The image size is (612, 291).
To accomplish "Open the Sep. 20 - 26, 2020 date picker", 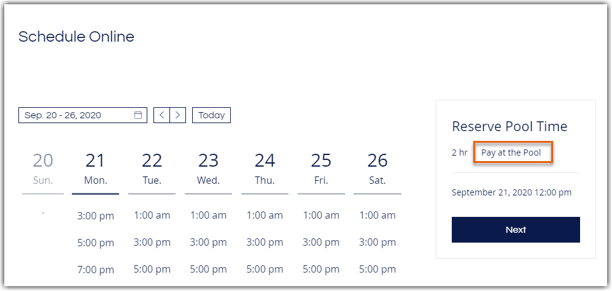I will [x=83, y=115].
